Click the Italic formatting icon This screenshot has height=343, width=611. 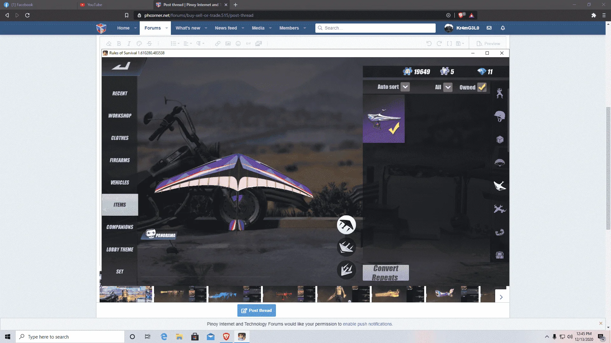(129, 44)
